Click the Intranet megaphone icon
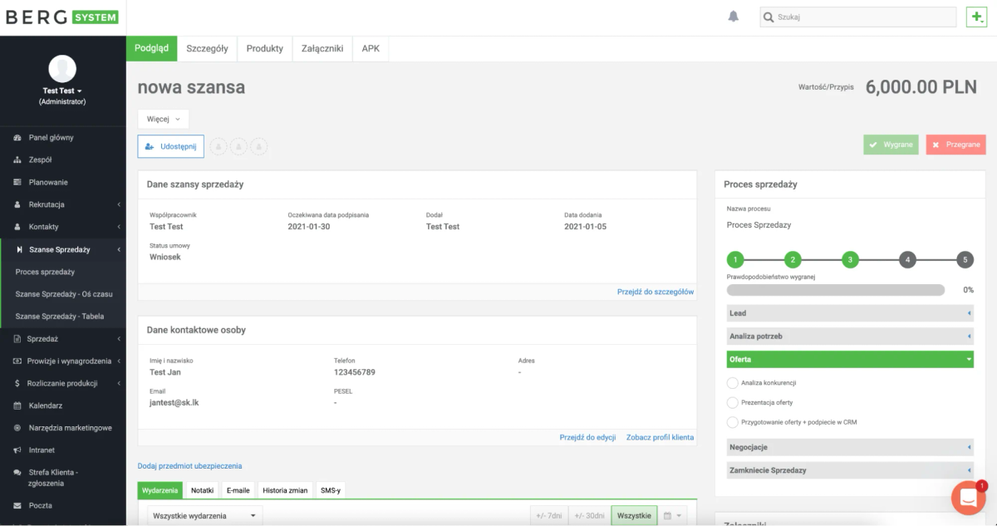Screen dimensions: 997x526 (x=17, y=450)
